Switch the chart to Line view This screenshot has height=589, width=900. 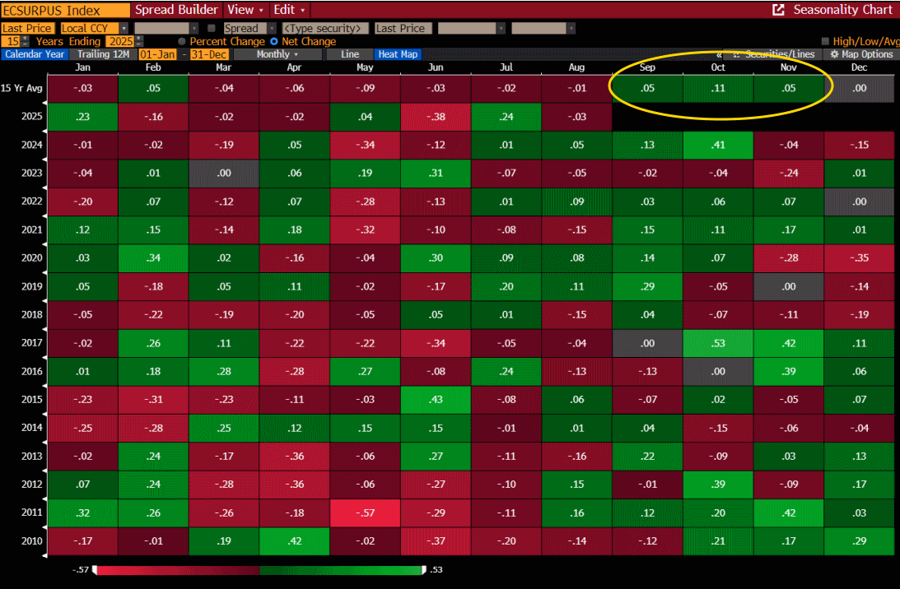coord(349,53)
